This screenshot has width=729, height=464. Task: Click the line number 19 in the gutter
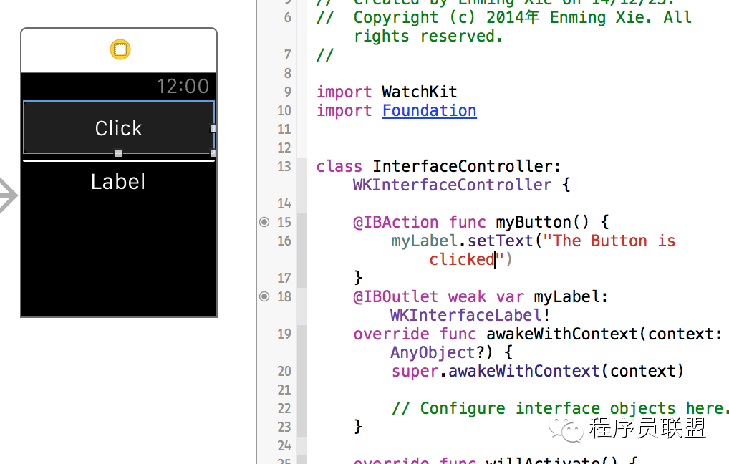point(284,334)
